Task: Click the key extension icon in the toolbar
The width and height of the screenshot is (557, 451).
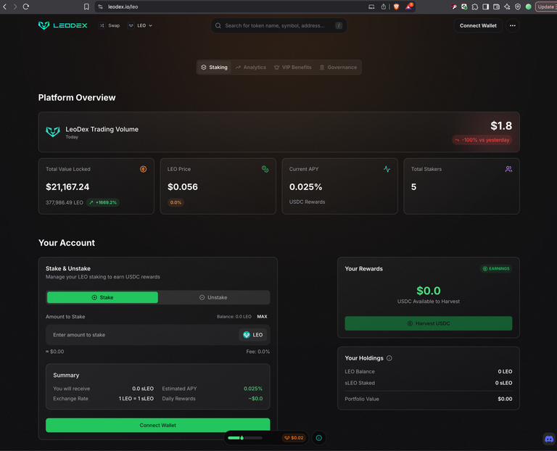Action: (x=453, y=7)
